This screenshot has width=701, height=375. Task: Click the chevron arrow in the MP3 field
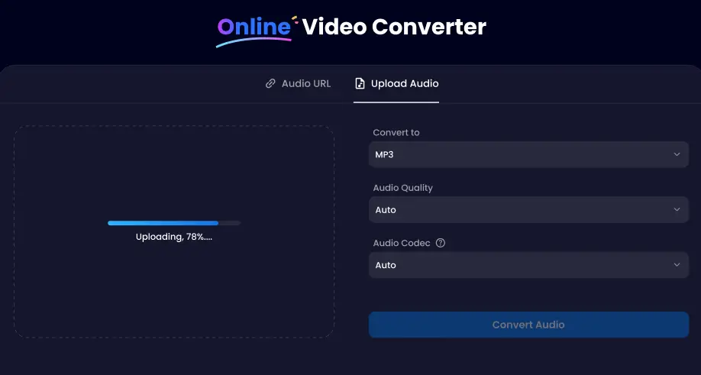pyautogui.click(x=677, y=154)
